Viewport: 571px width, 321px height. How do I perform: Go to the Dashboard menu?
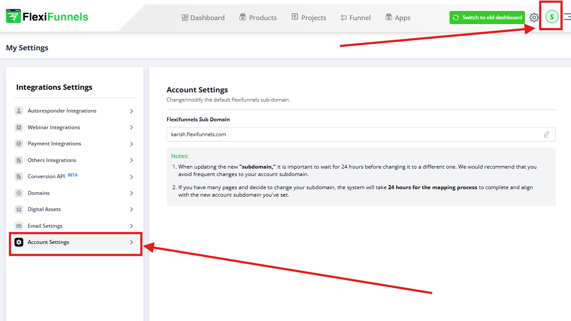(203, 18)
